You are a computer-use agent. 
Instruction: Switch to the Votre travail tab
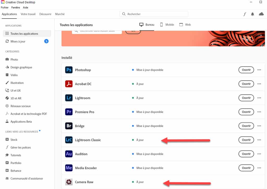[28, 14]
